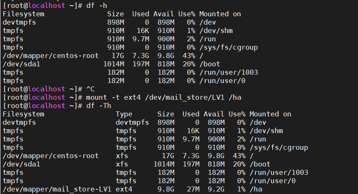This screenshot has width=358, height=194.
Task: Click "Mounted on" header in the df -Th output
Action: (x=270, y=114)
